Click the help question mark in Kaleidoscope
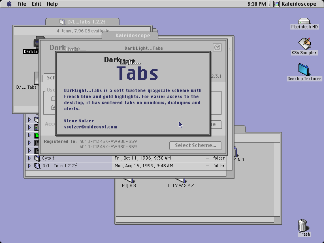 217,47
